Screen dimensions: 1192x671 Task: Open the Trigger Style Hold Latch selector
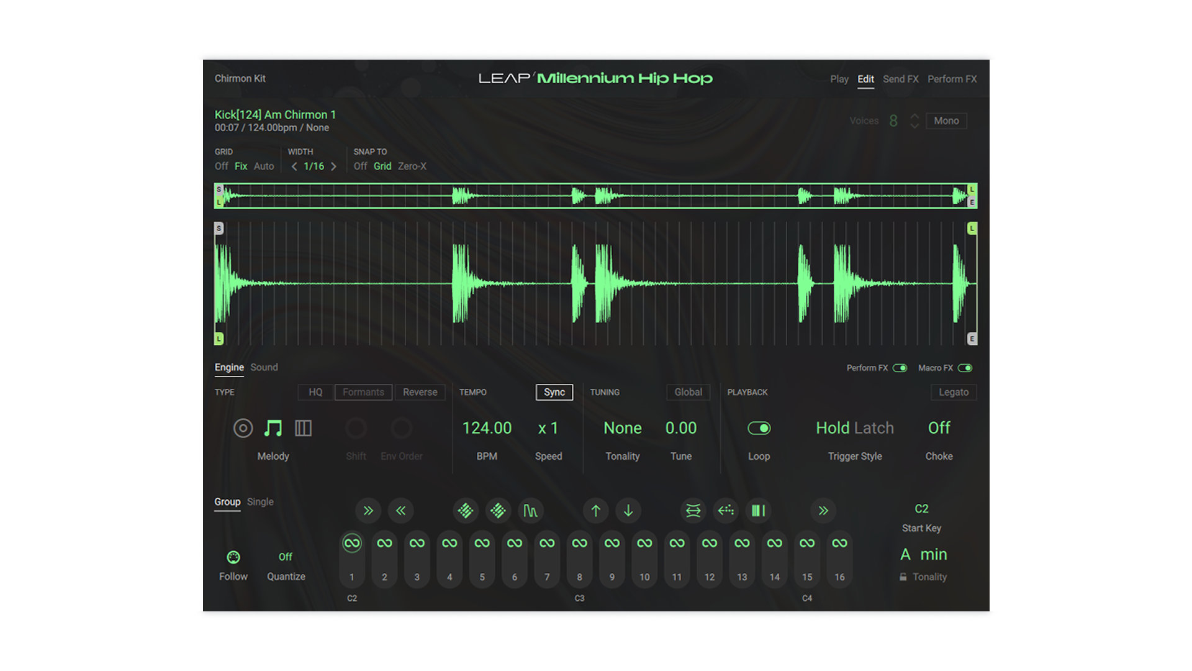tap(855, 428)
